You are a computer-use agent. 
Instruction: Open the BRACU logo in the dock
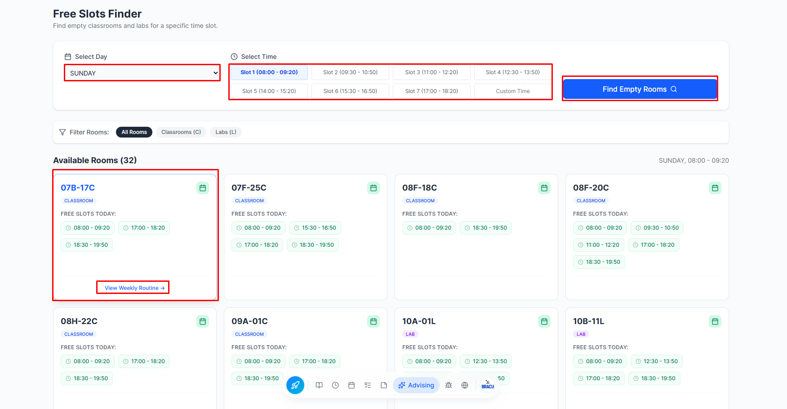[x=488, y=385]
